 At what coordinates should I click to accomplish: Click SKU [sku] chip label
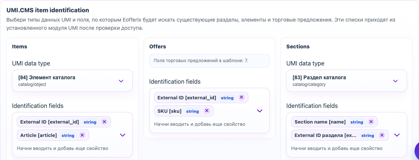(169, 111)
